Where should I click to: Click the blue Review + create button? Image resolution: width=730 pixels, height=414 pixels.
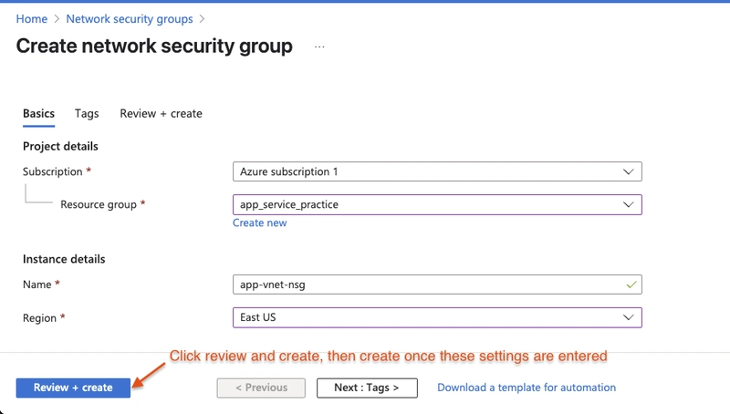point(73,388)
